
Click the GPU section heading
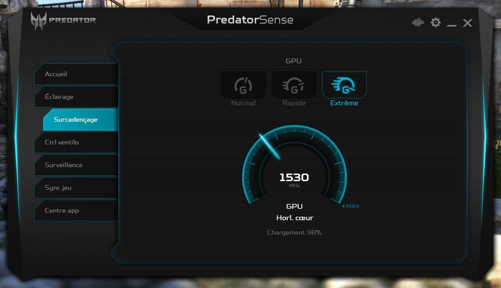(294, 61)
